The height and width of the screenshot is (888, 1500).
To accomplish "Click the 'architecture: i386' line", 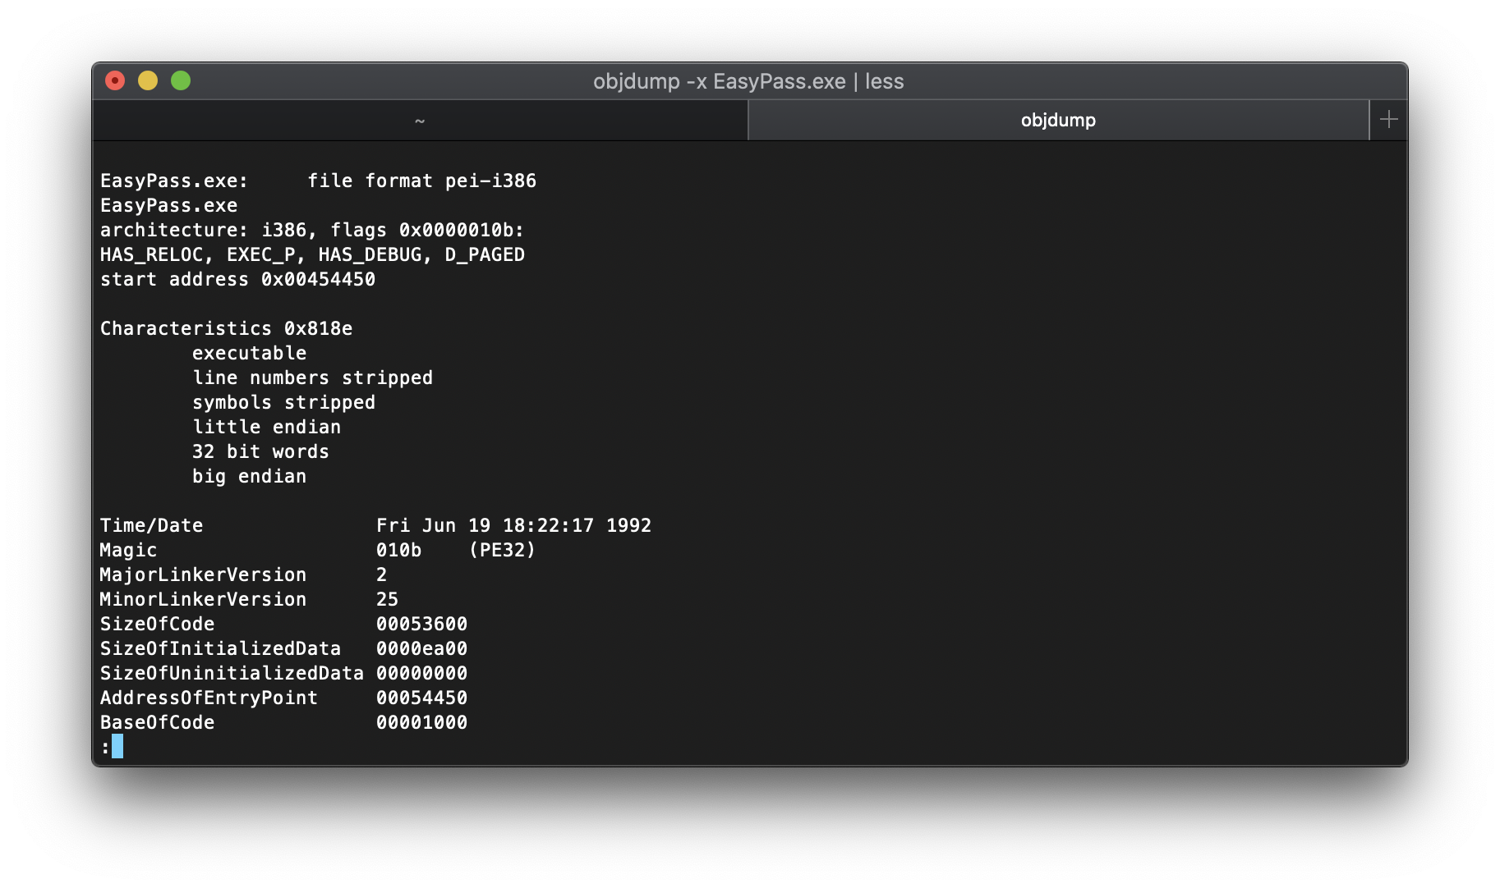I will coord(312,230).
